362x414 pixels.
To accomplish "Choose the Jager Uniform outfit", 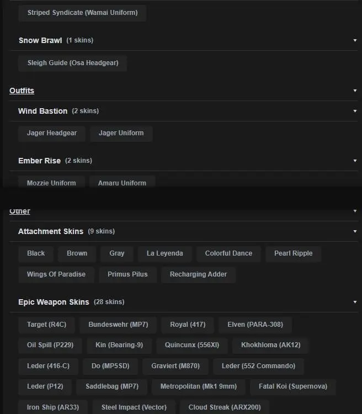I will pos(121,133).
